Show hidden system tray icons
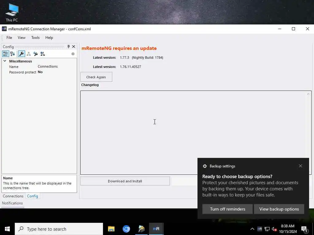314x235 pixels. tap(252, 229)
